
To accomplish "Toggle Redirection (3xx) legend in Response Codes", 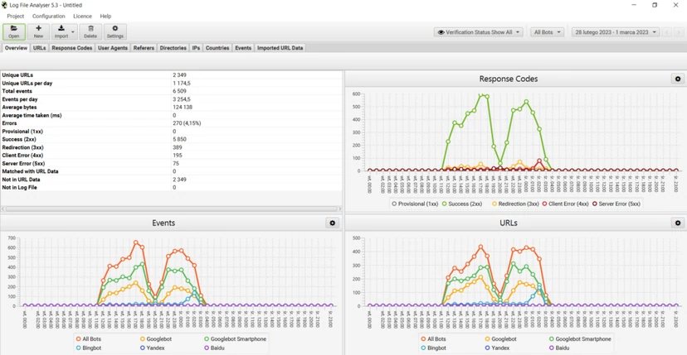I will [x=514, y=204].
